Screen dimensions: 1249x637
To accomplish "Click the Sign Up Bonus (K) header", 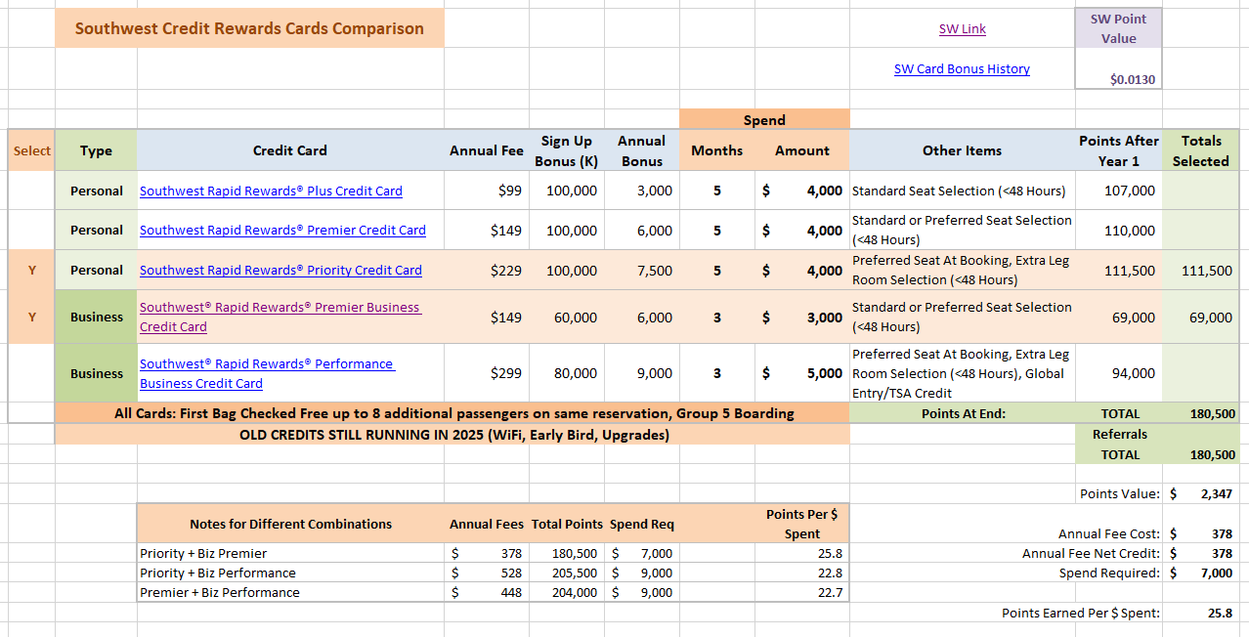I will click(x=568, y=150).
